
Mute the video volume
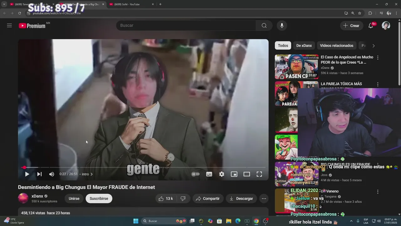52,174
